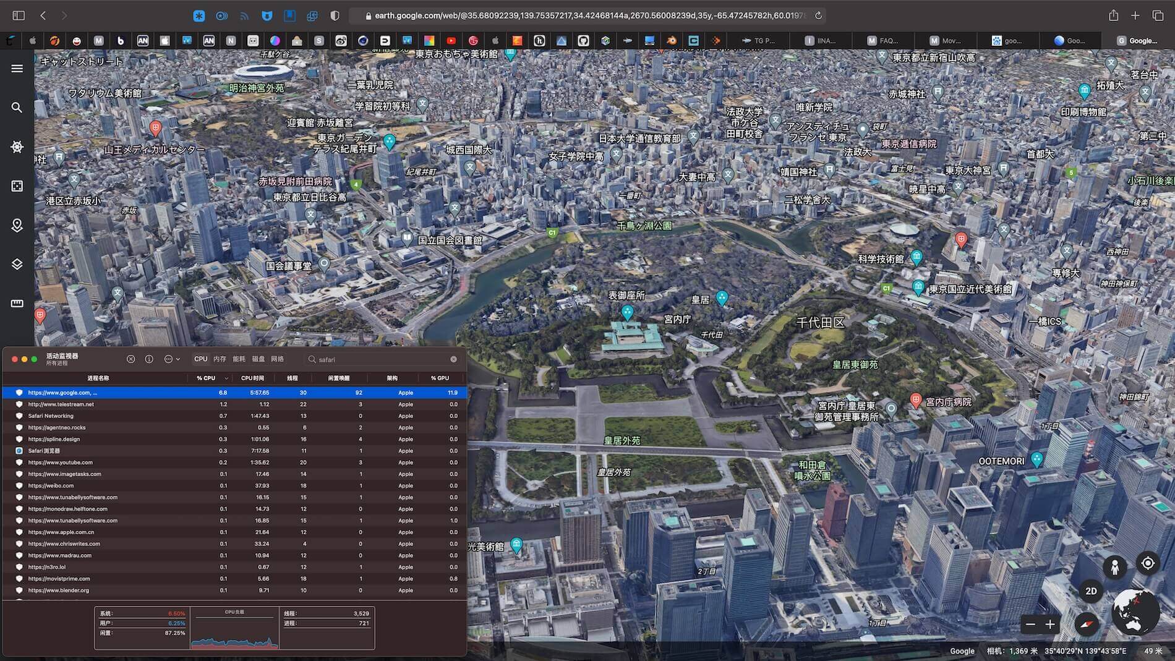Viewport: 1175px width, 661px height.
Task: Toggle the 2D view mode button
Action: (1091, 591)
